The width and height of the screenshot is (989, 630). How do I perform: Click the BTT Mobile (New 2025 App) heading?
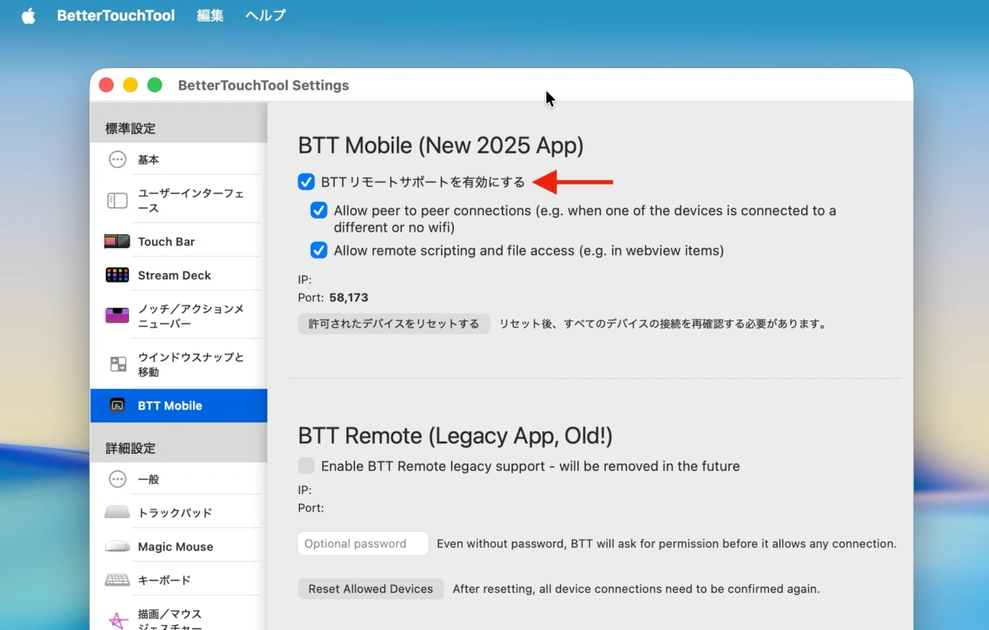(x=440, y=145)
